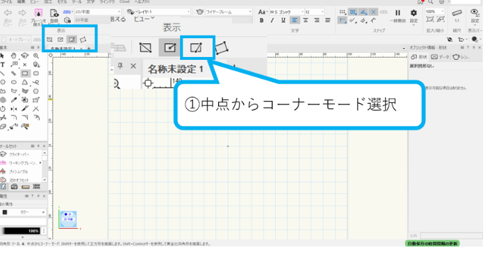The width and height of the screenshot is (485, 254).
Task: Toggle snap to angle
Action: [363, 12]
